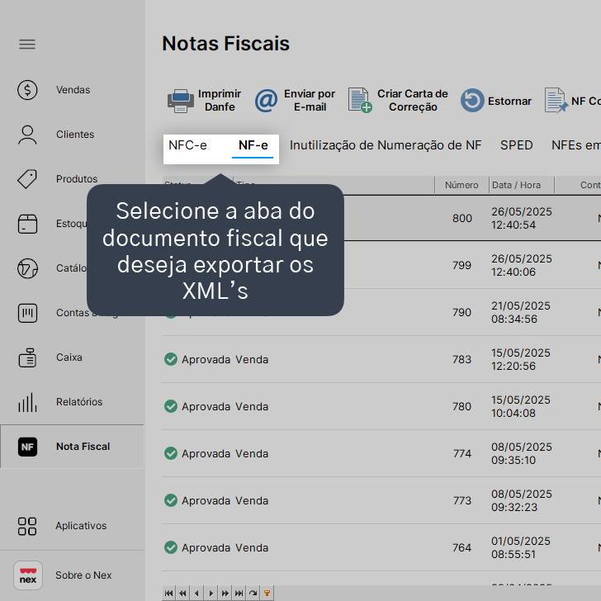Viewport: 601px width, 601px height.
Task: Click date 26/05/2025 12:40:54
Action: click(x=521, y=219)
